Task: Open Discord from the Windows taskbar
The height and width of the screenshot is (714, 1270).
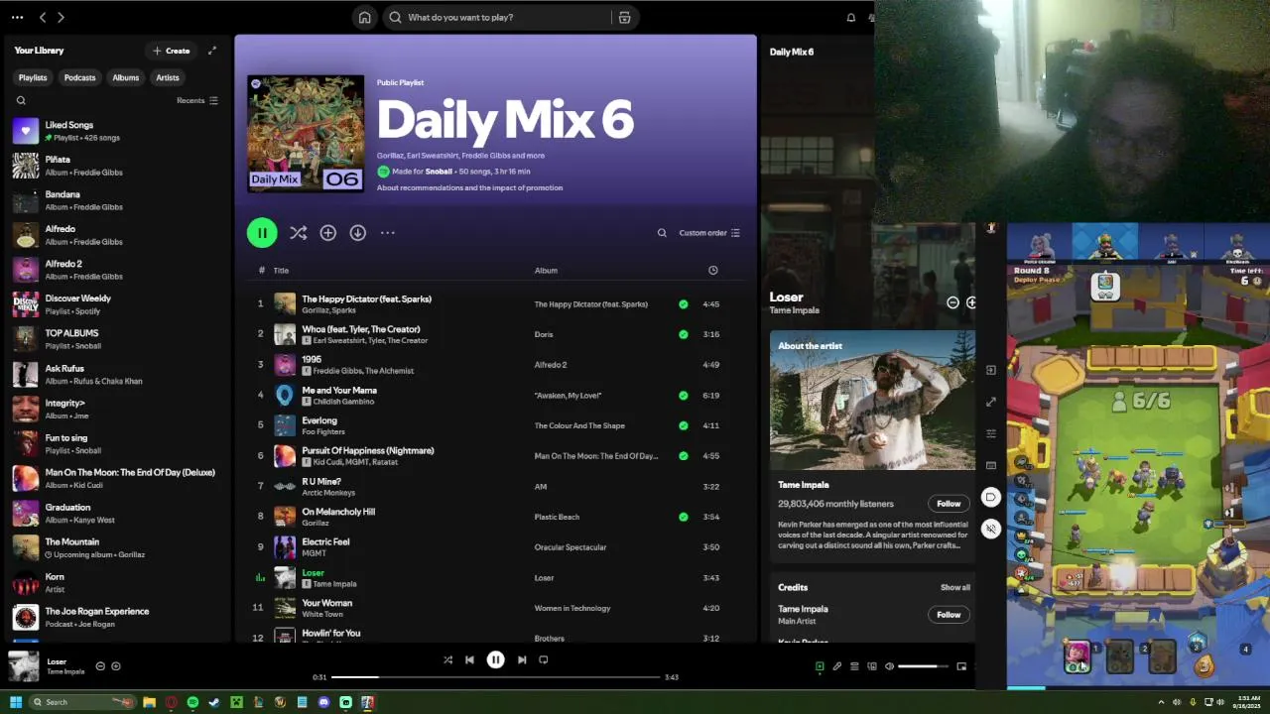Action: 323,702
